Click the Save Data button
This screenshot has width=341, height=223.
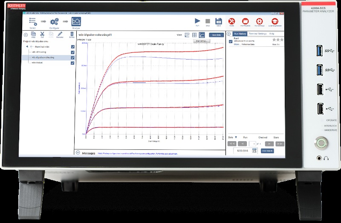tap(216, 35)
